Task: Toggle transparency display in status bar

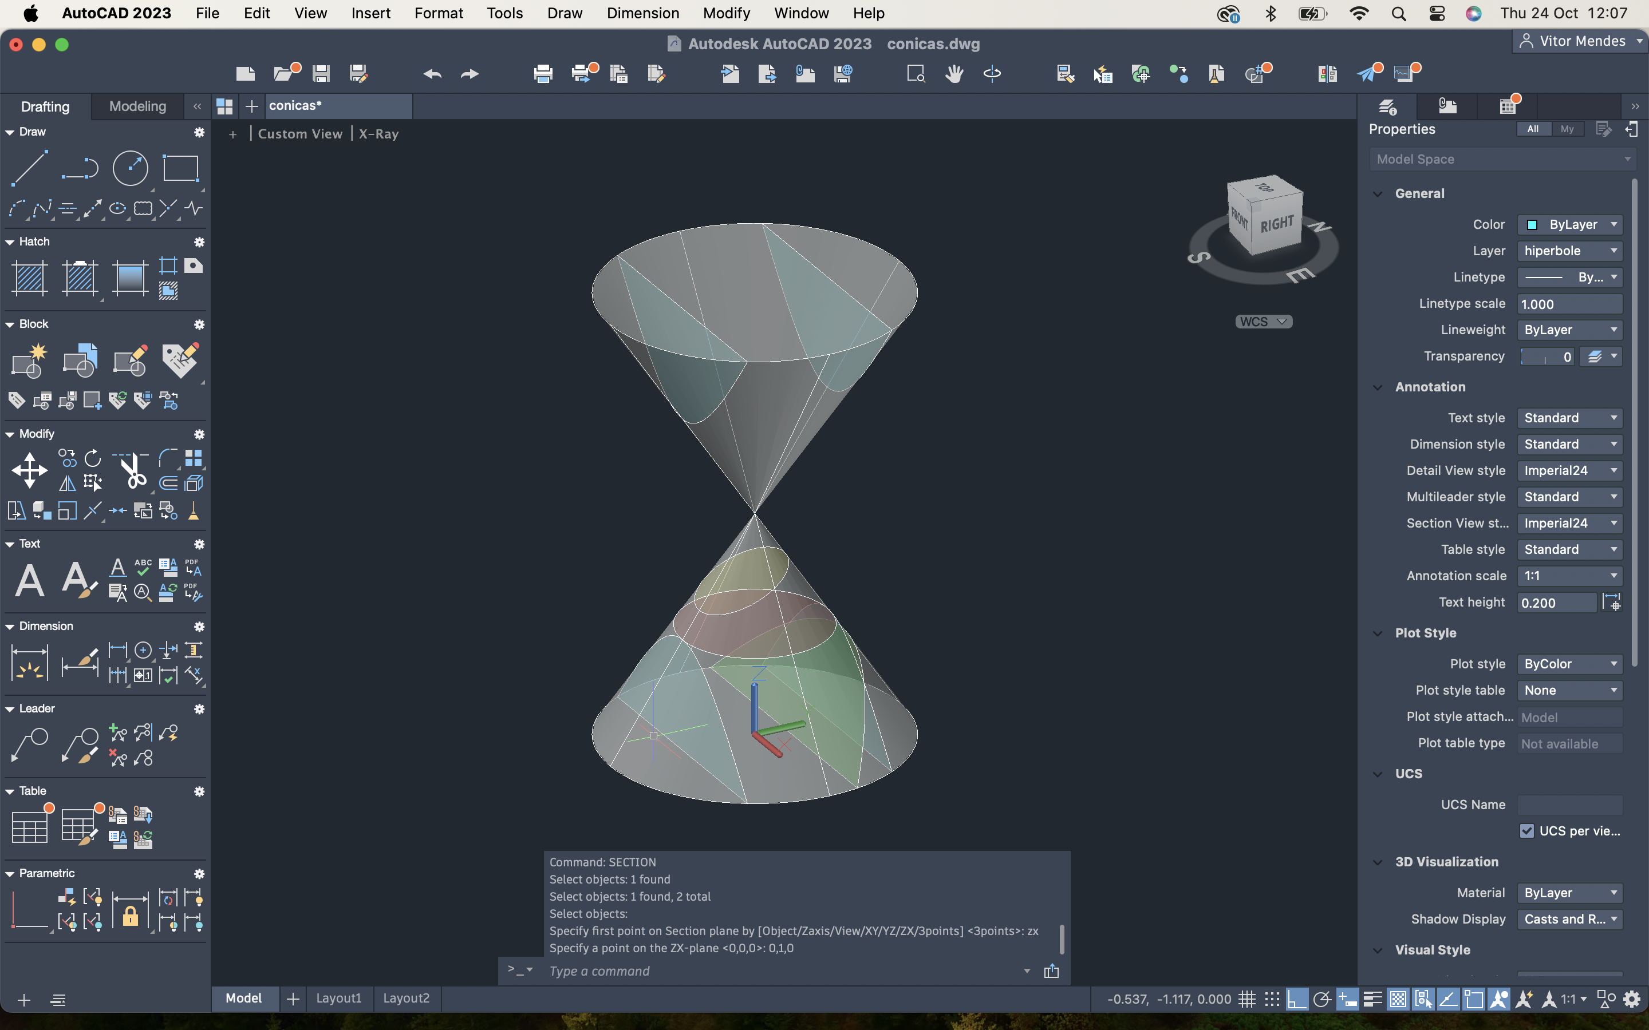Action: click(x=1398, y=999)
